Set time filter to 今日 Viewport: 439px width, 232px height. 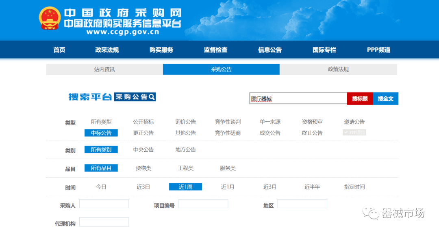point(101,187)
